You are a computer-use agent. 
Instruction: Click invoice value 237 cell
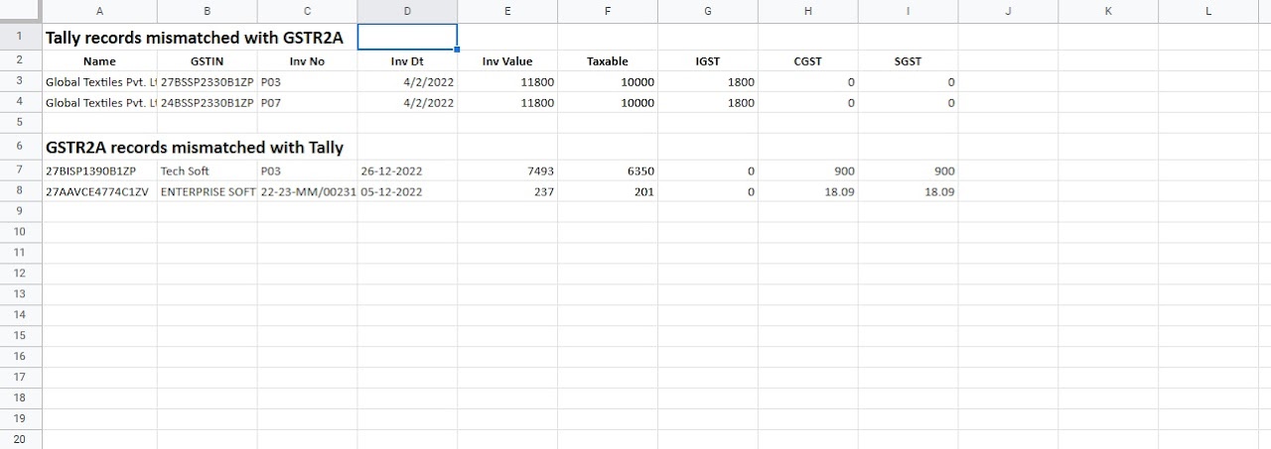507,191
